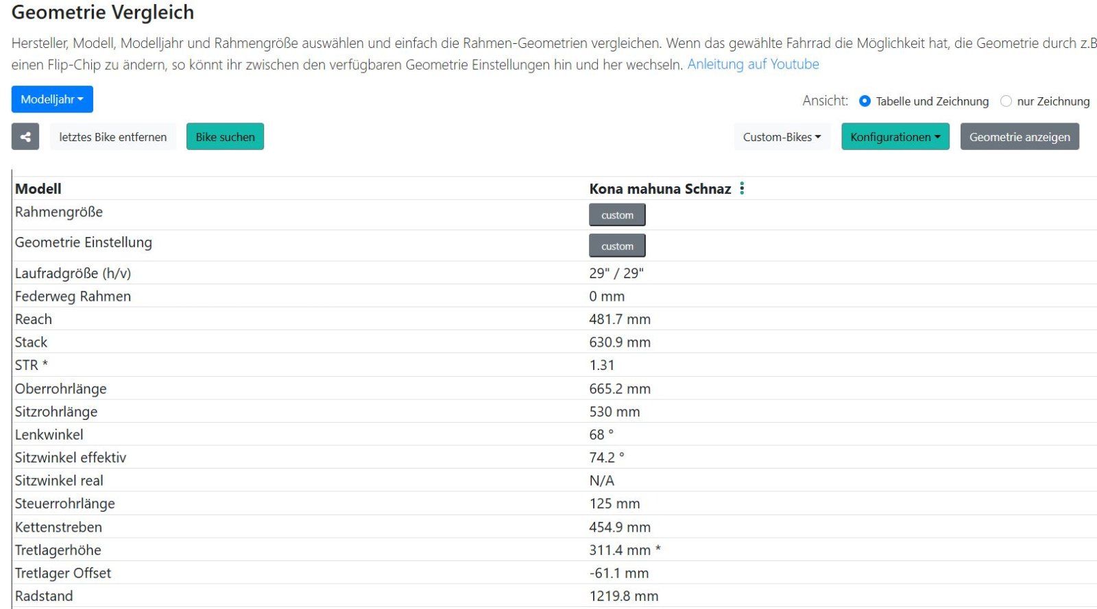The image size is (1097, 609).
Task: Click the Radstand value 1219.8 mm
Action: [623, 596]
